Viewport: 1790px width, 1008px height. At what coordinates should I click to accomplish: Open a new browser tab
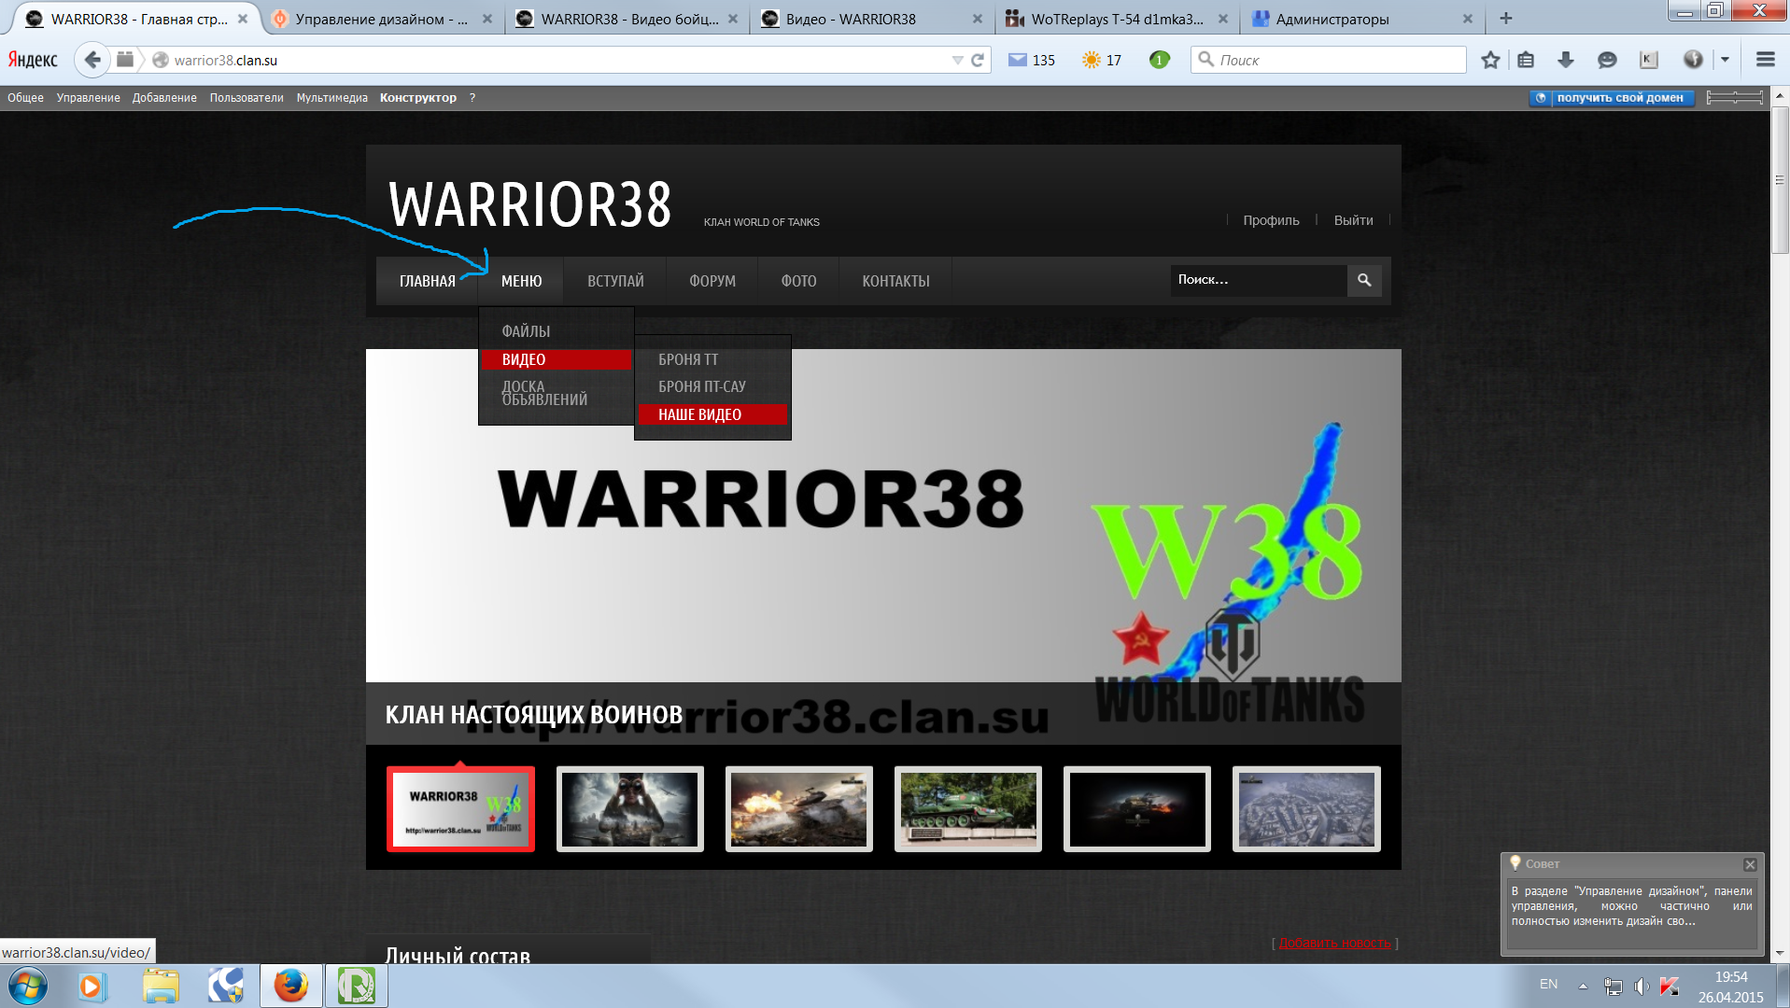coord(1505,18)
